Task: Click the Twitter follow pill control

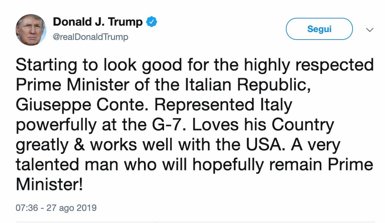Action: (x=319, y=29)
